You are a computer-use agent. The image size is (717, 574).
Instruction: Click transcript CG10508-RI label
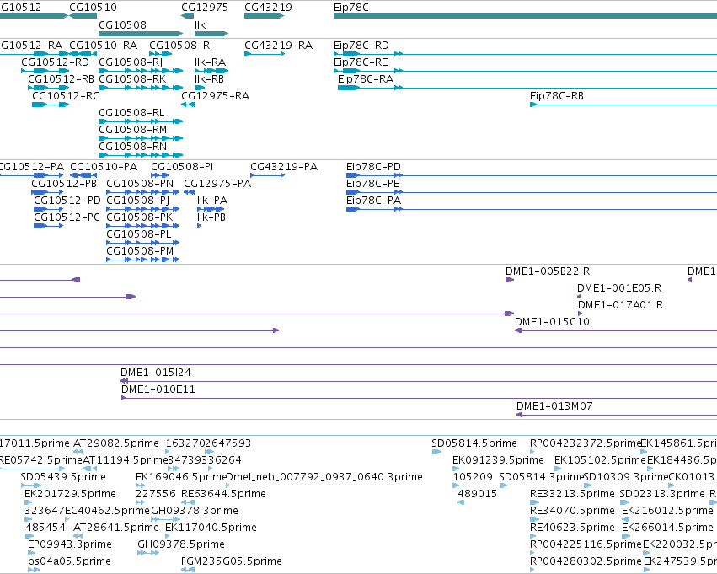click(x=180, y=46)
